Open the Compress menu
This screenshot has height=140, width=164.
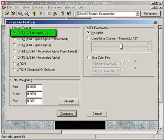tap(38, 8)
